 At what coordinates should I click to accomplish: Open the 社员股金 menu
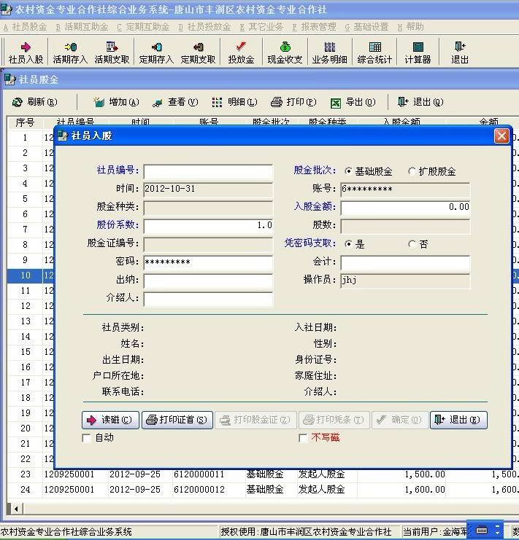[25, 27]
